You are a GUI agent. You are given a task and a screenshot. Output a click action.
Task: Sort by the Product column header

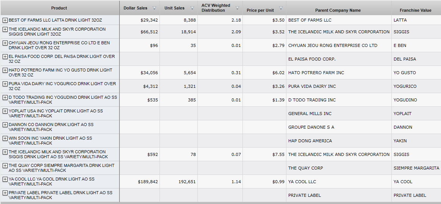[59, 8]
